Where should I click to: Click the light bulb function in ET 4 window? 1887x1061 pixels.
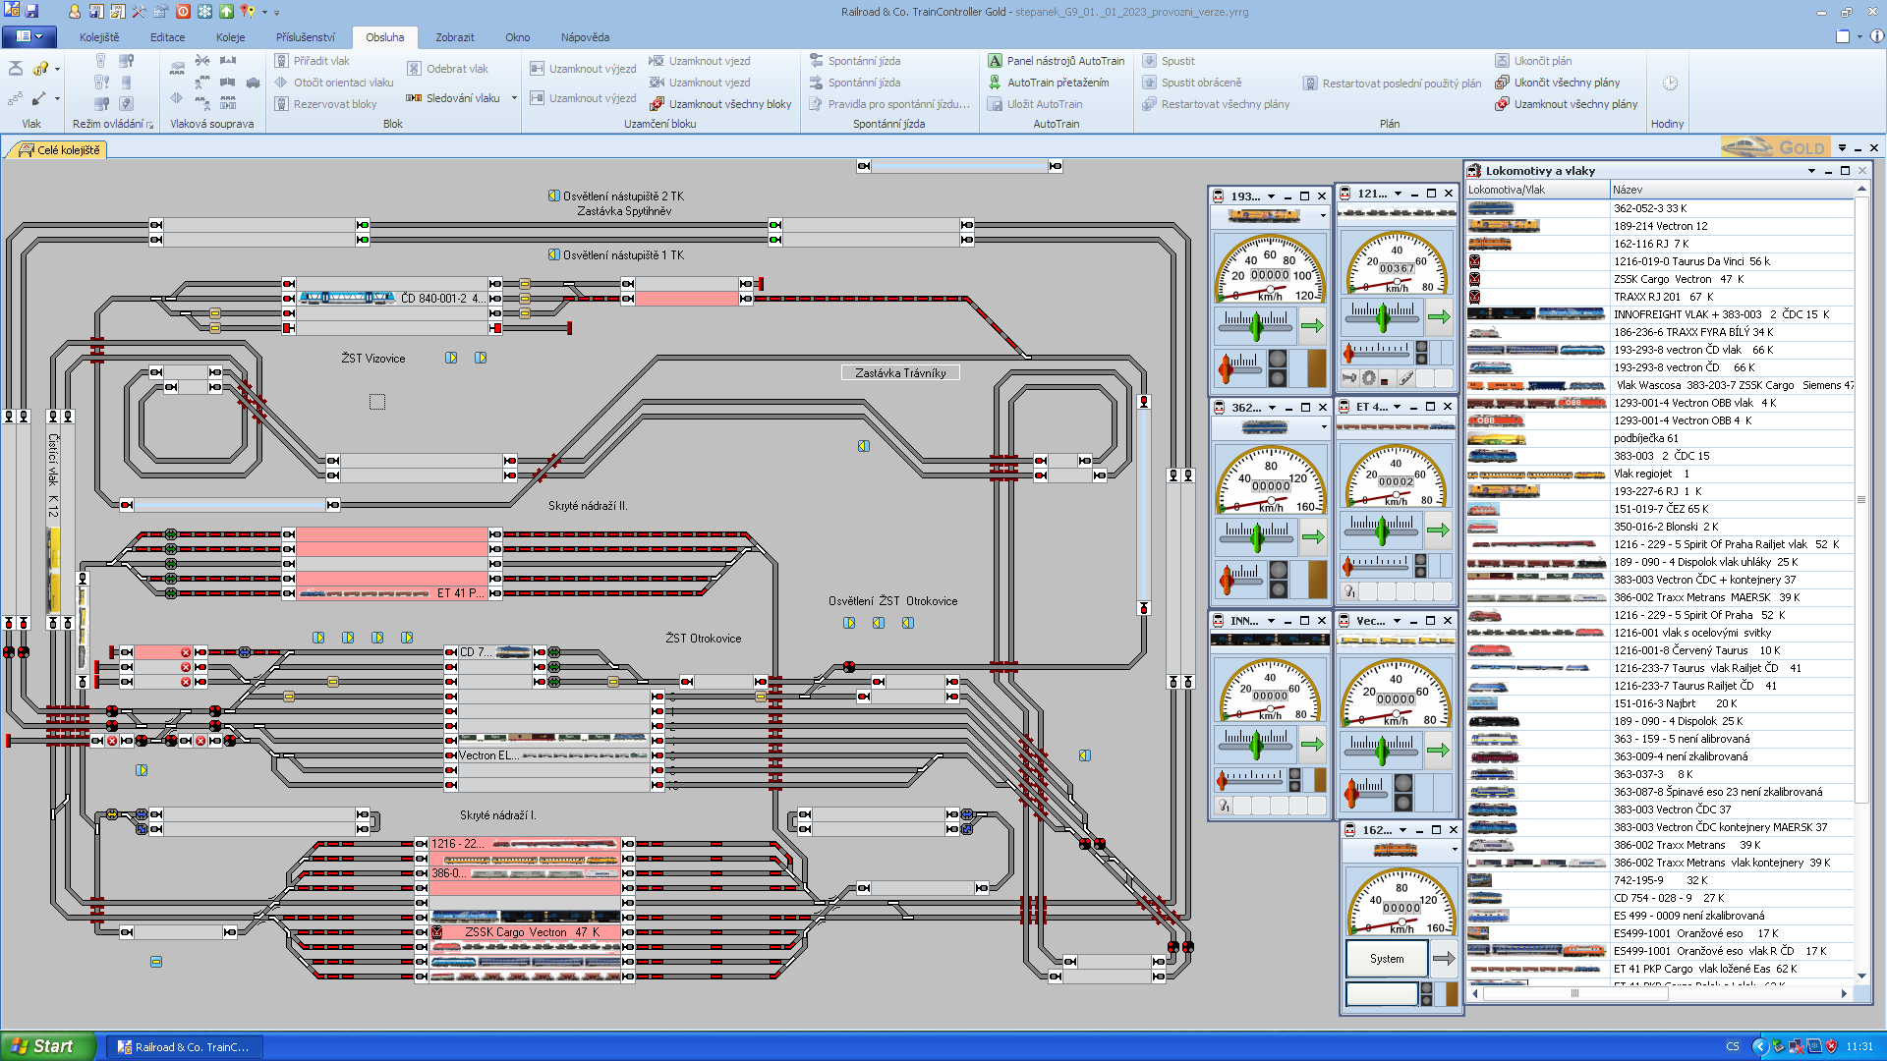pyautogui.click(x=1350, y=591)
